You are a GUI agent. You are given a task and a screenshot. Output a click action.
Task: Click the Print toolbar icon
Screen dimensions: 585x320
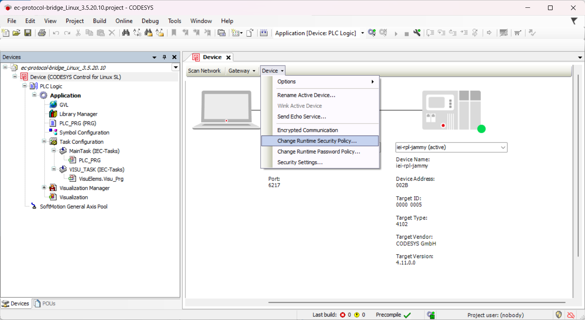pos(42,33)
